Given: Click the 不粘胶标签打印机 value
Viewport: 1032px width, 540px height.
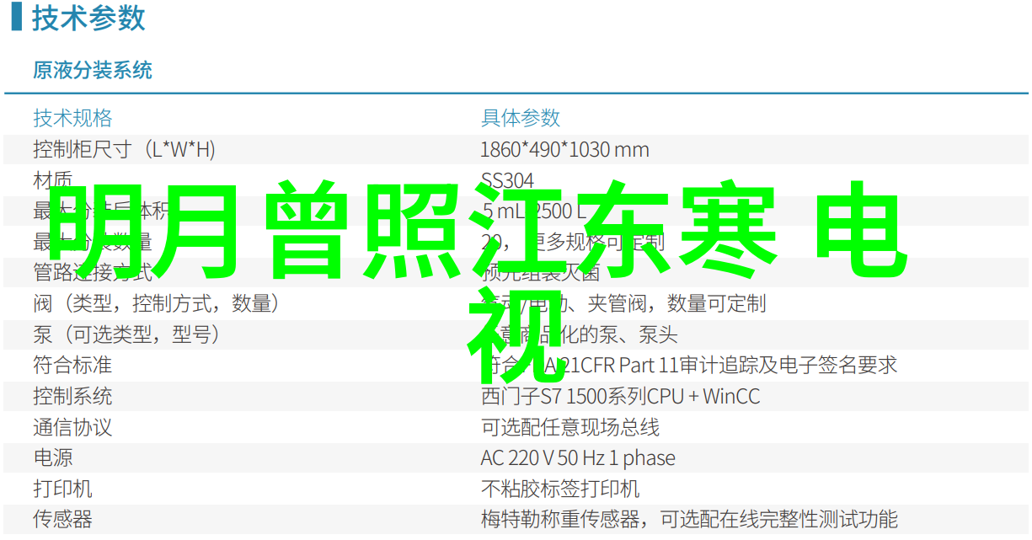Looking at the screenshot, I should click(x=560, y=489).
